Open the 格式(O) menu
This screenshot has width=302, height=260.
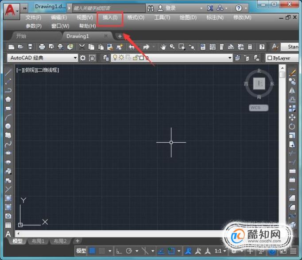click(136, 18)
